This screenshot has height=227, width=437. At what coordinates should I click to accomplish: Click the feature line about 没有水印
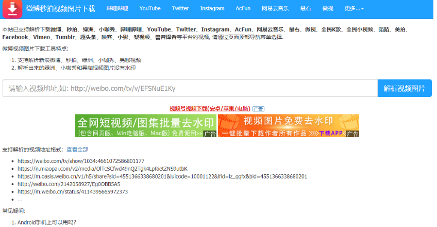coord(77,68)
